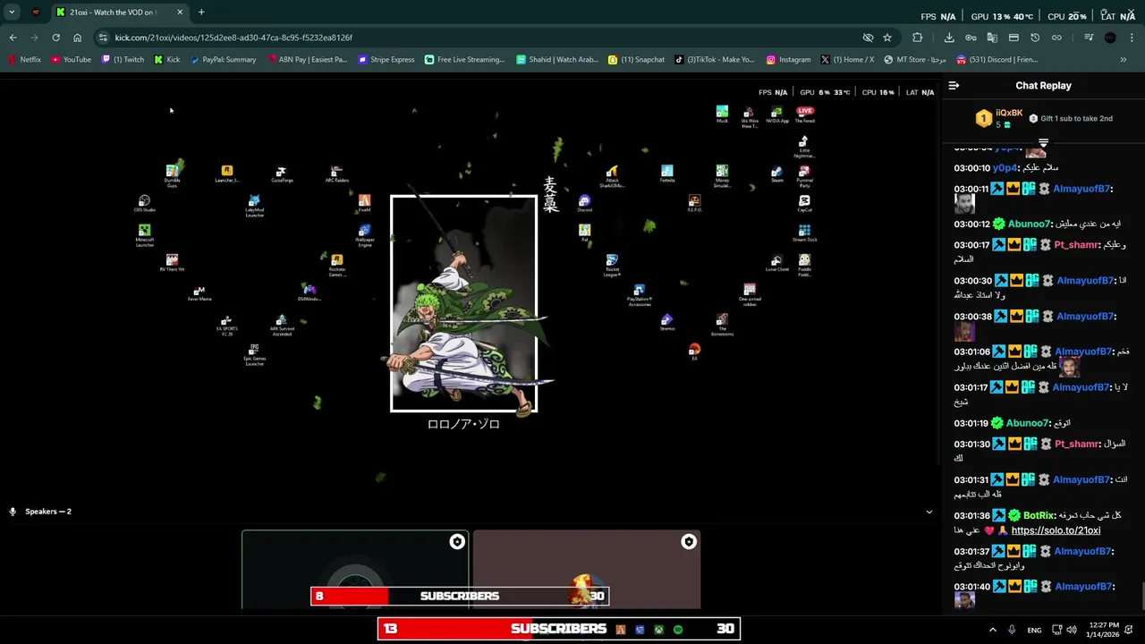Image resolution: width=1145 pixels, height=644 pixels.
Task: Open the Fever Meme desktop icon
Action: [199, 293]
